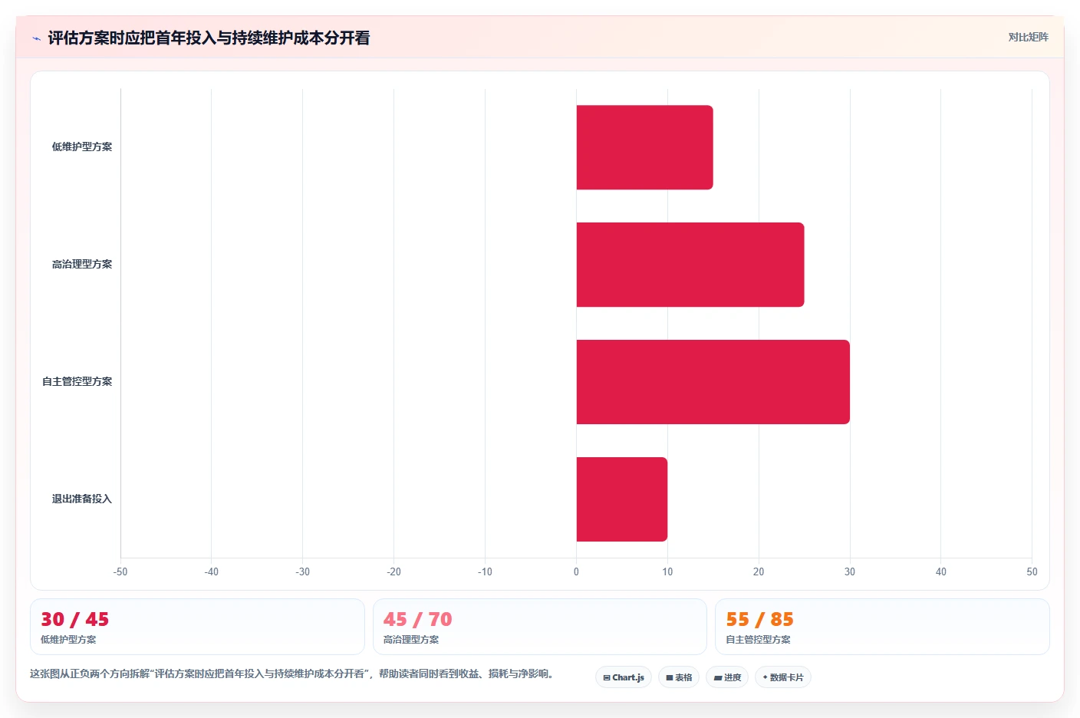Click the 进度 tag chip
Viewport: 1080px width, 718px height.
727,677
